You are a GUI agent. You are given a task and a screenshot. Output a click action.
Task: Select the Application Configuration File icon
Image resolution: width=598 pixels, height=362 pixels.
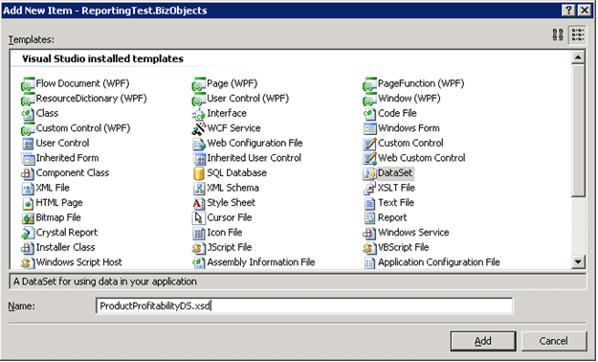click(369, 262)
